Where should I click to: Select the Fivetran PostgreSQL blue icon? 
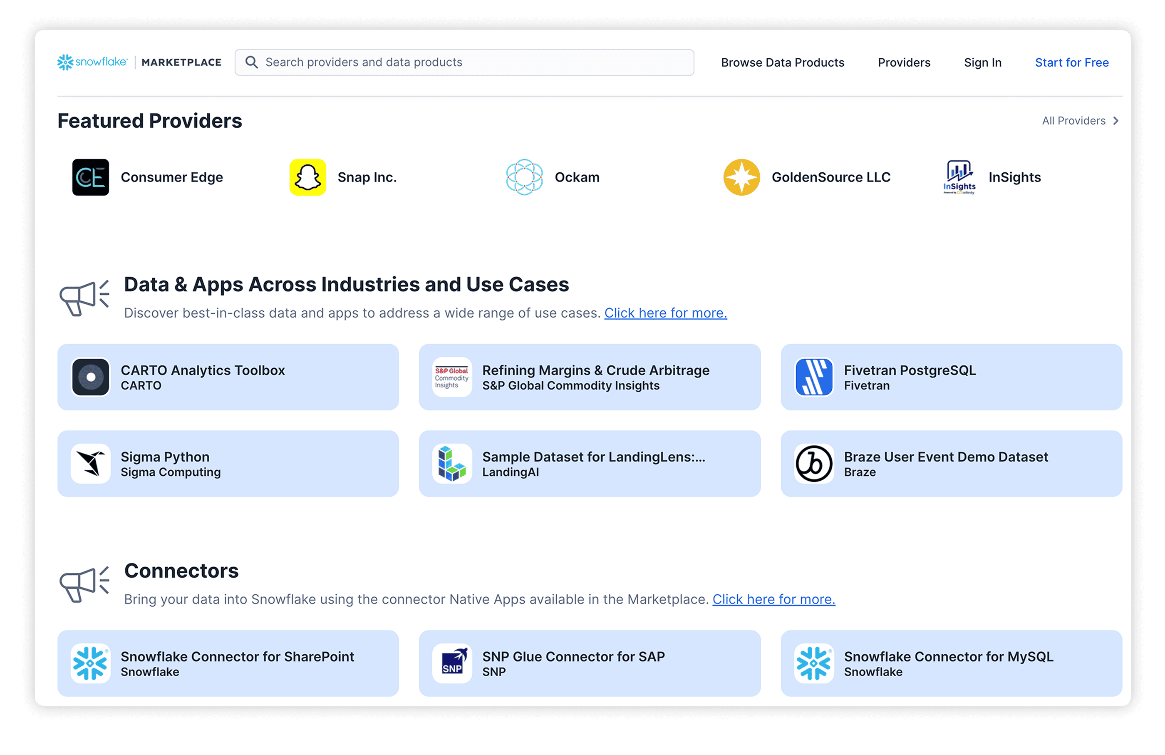pyautogui.click(x=814, y=377)
